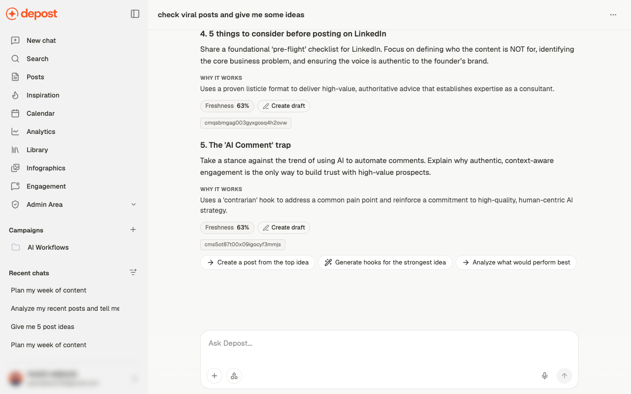
Task: Click the send arrow button
Action: click(564, 376)
